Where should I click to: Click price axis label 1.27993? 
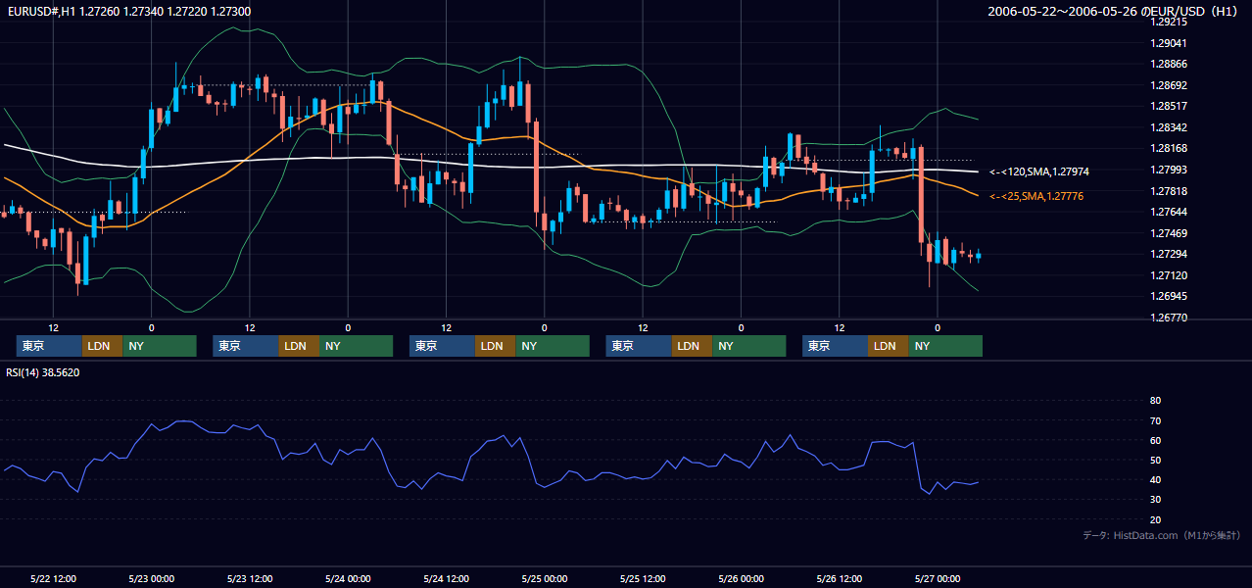(x=1168, y=170)
